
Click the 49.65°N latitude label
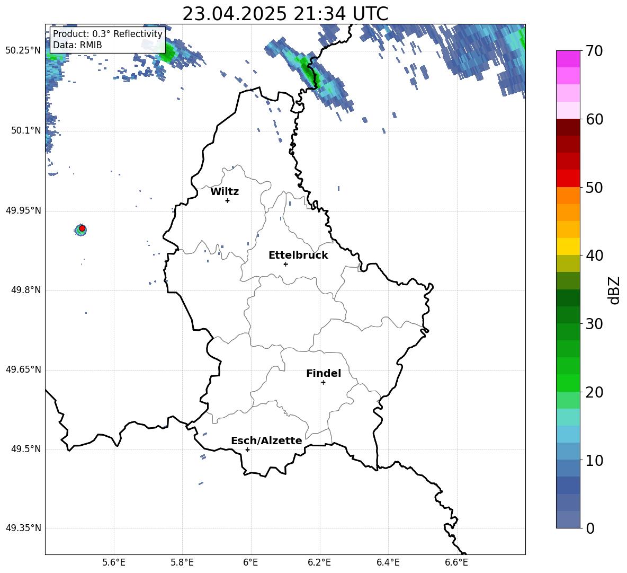23,369
